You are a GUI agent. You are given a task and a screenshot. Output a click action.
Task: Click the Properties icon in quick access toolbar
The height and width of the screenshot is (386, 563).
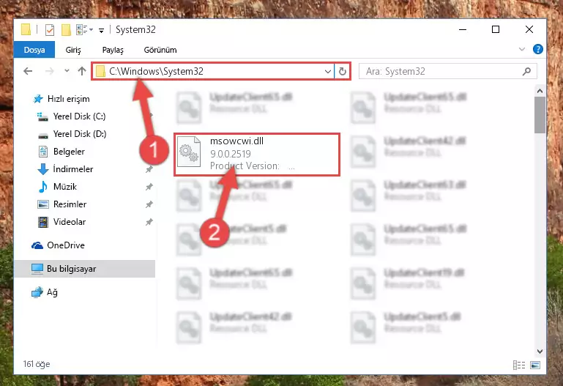pos(50,30)
